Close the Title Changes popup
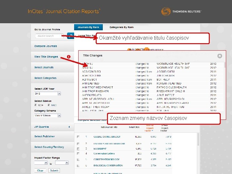 tap(220, 56)
